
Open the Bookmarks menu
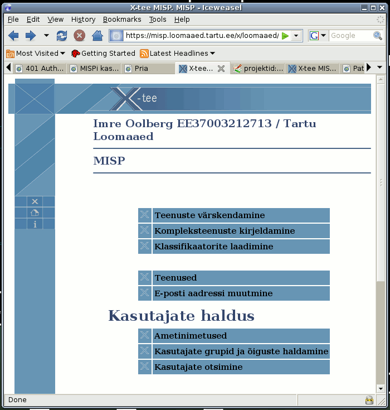tap(122, 20)
